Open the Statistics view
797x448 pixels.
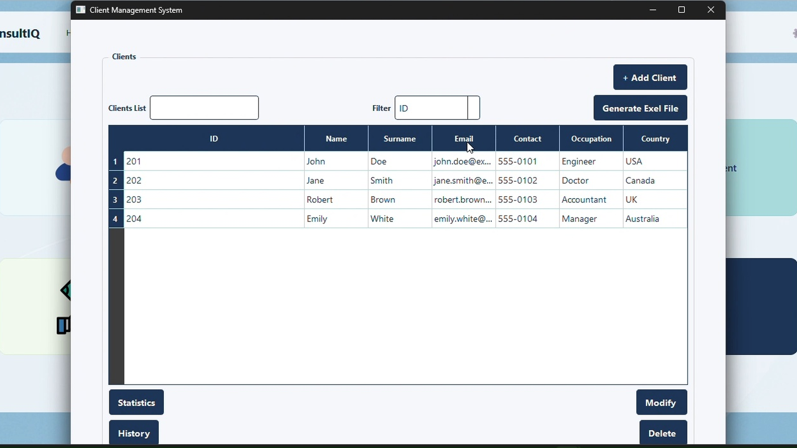coord(136,402)
